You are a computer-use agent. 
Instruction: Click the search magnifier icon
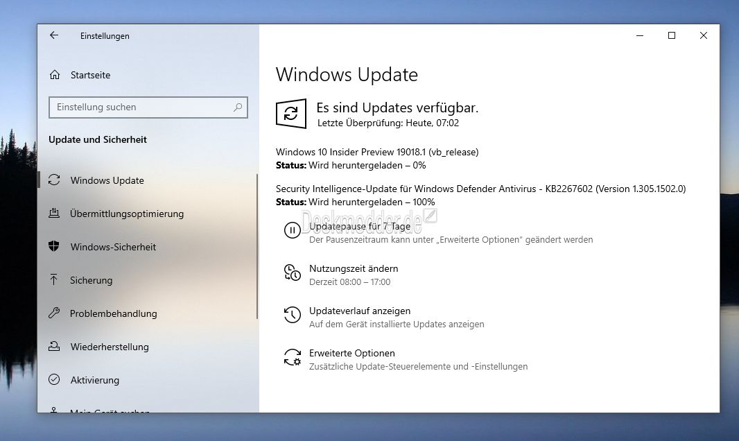click(238, 107)
